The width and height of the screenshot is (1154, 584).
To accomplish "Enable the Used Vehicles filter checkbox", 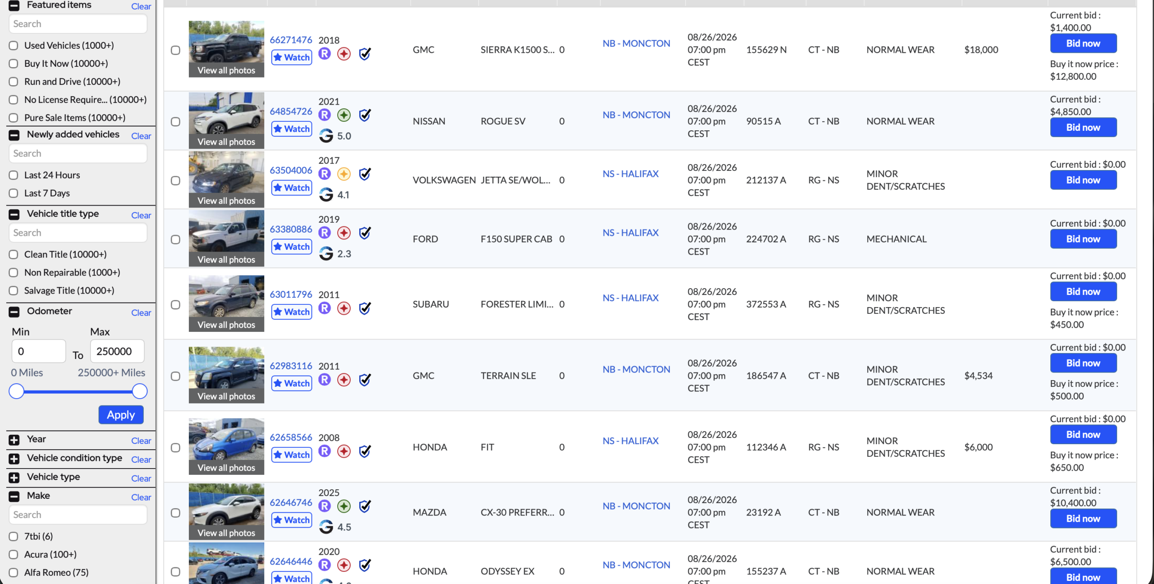I will pyautogui.click(x=14, y=46).
